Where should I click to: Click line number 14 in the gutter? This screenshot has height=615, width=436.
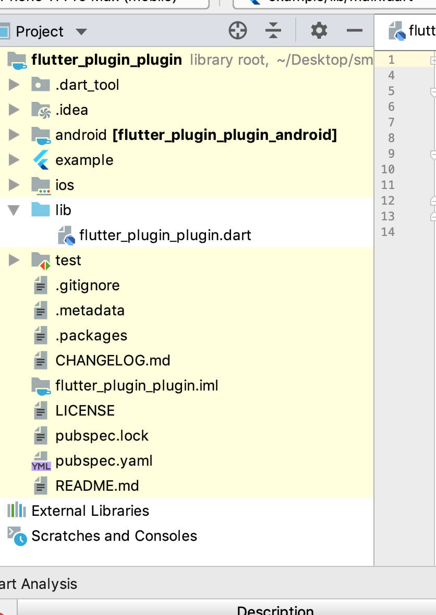coord(388,232)
